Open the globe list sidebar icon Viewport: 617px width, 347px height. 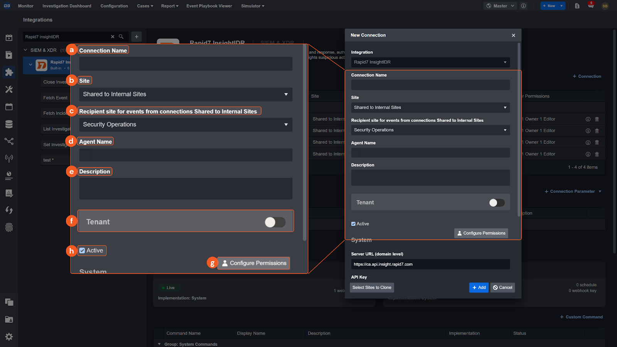[x=9, y=176]
